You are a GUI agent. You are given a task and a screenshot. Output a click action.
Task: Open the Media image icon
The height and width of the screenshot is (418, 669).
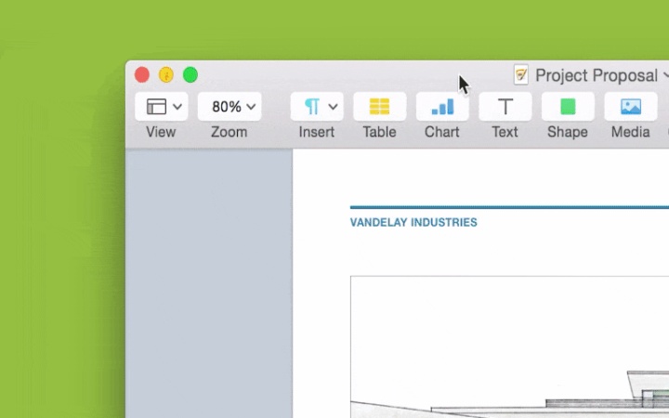click(631, 107)
